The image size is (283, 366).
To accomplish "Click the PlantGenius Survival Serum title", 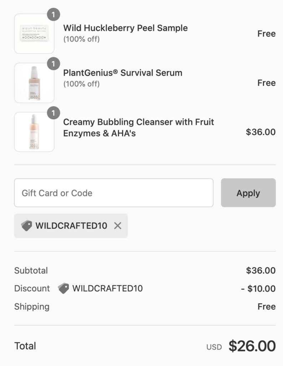I will point(122,73).
